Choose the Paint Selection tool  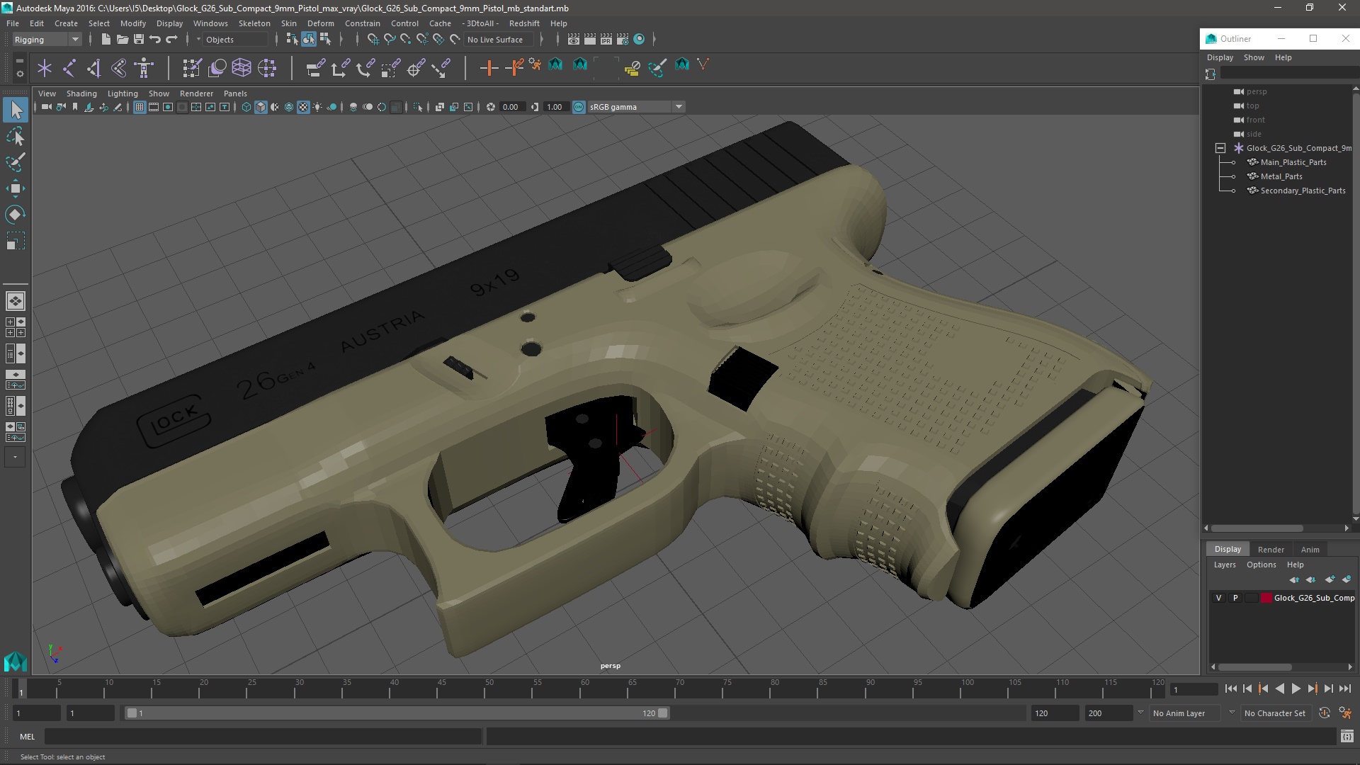coord(16,162)
